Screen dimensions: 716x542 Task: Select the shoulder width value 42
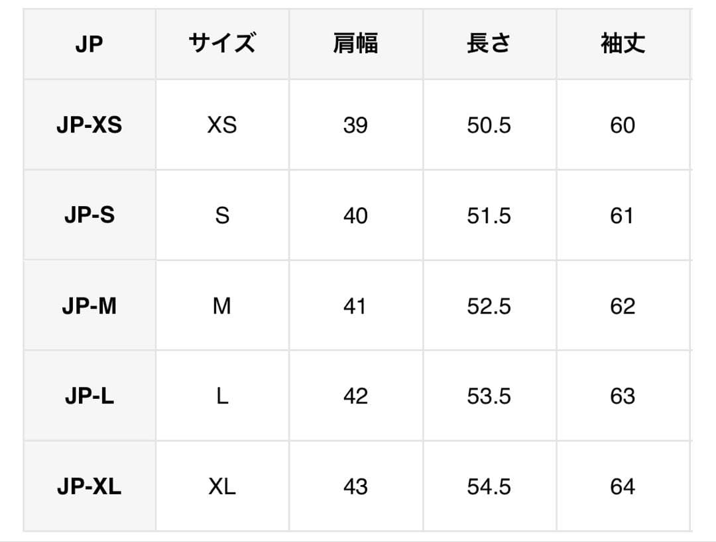355,396
